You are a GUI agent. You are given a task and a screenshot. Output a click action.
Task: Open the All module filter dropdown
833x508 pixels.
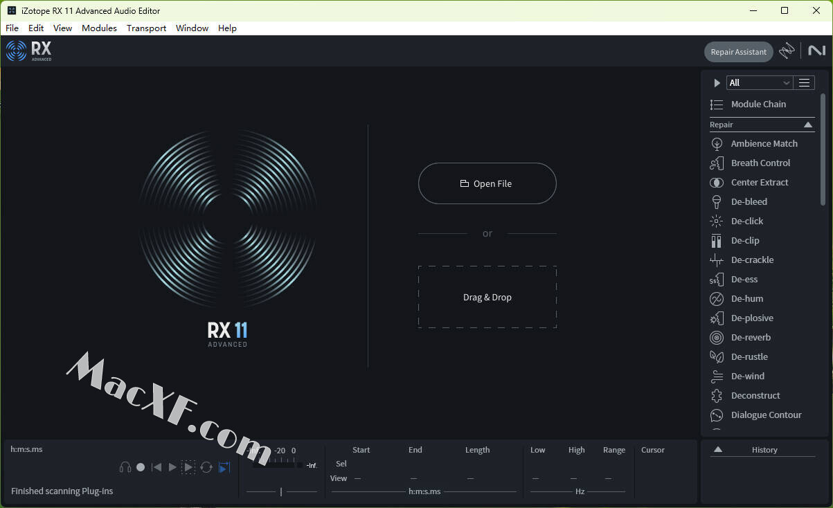(x=760, y=82)
